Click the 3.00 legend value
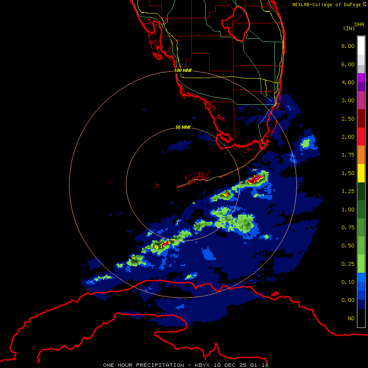 pyautogui.click(x=348, y=101)
